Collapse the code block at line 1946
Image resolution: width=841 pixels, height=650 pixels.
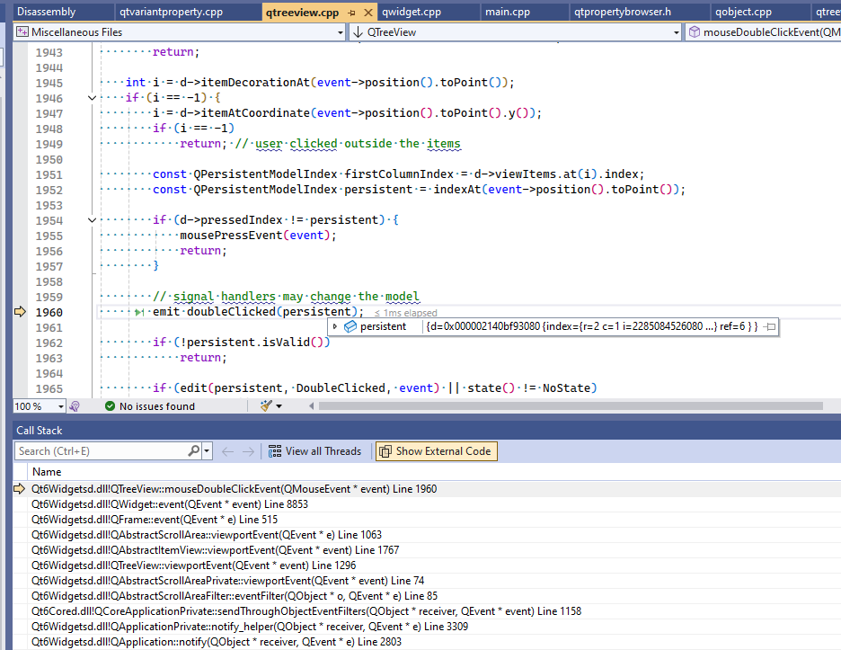(92, 98)
